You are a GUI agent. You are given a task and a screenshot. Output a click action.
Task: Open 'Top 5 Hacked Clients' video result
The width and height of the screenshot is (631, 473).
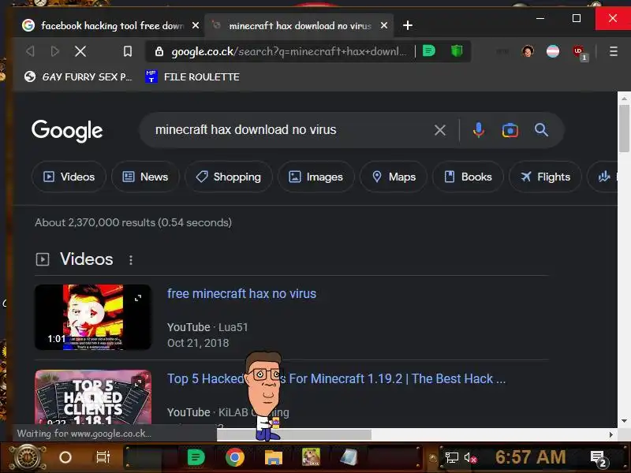pos(336,378)
